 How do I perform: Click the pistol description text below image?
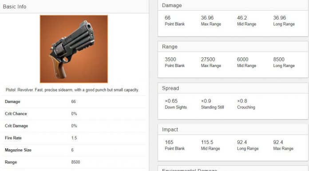click(72, 90)
